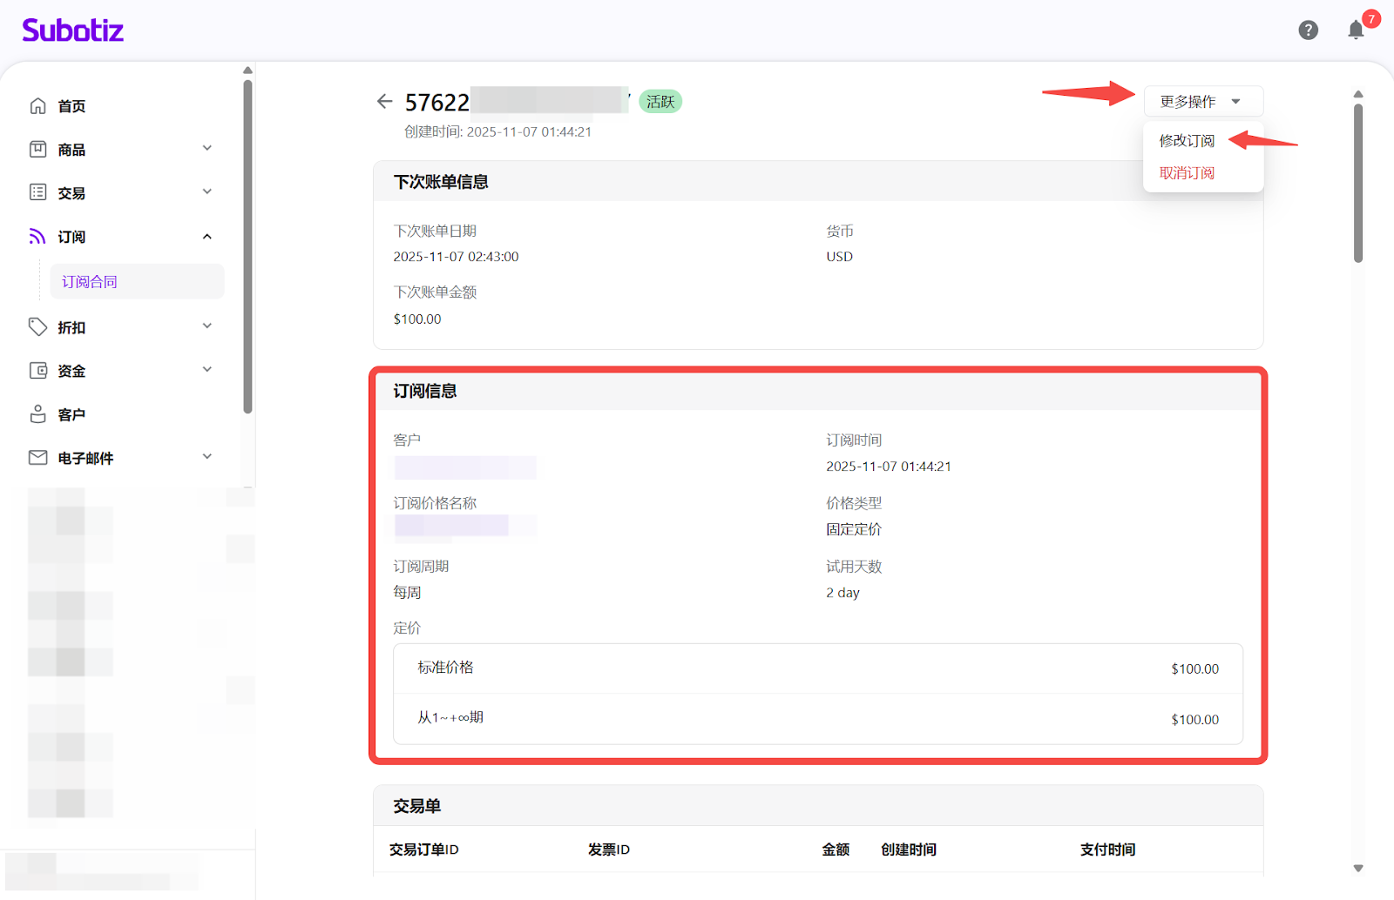
Task: Choose 取消订阅 in the dropdown menu
Action: [1187, 173]
